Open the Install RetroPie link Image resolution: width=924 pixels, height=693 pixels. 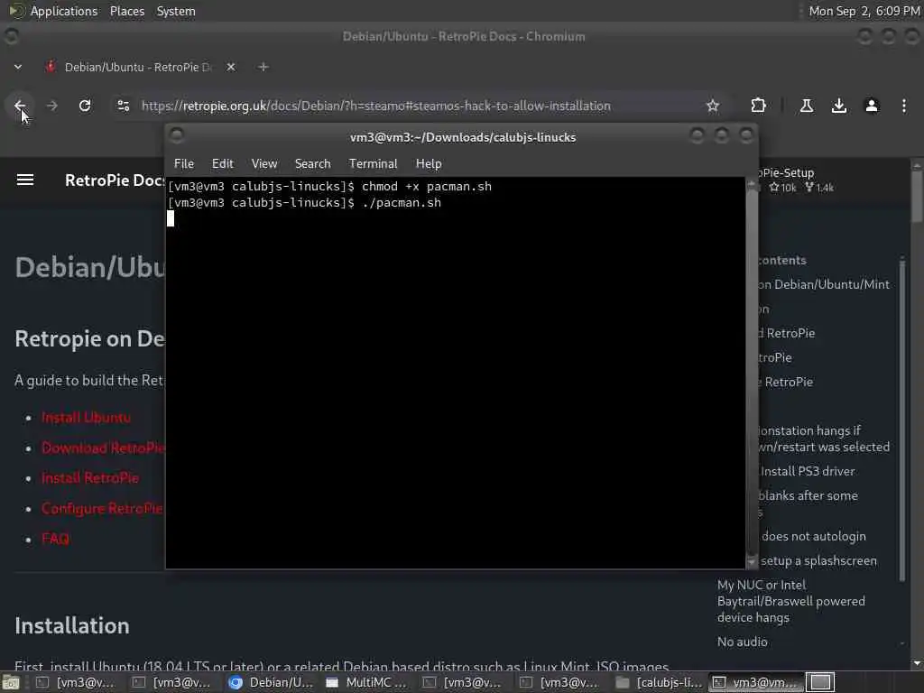[x=90, y=478]
